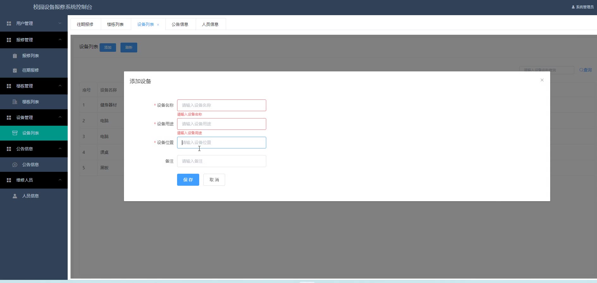Switch to the 楼栋列表 tab

click(115, 24)
